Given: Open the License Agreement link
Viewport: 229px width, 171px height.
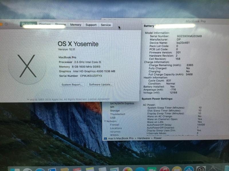Looking at the screenshot, I should (x=99, y=99).
